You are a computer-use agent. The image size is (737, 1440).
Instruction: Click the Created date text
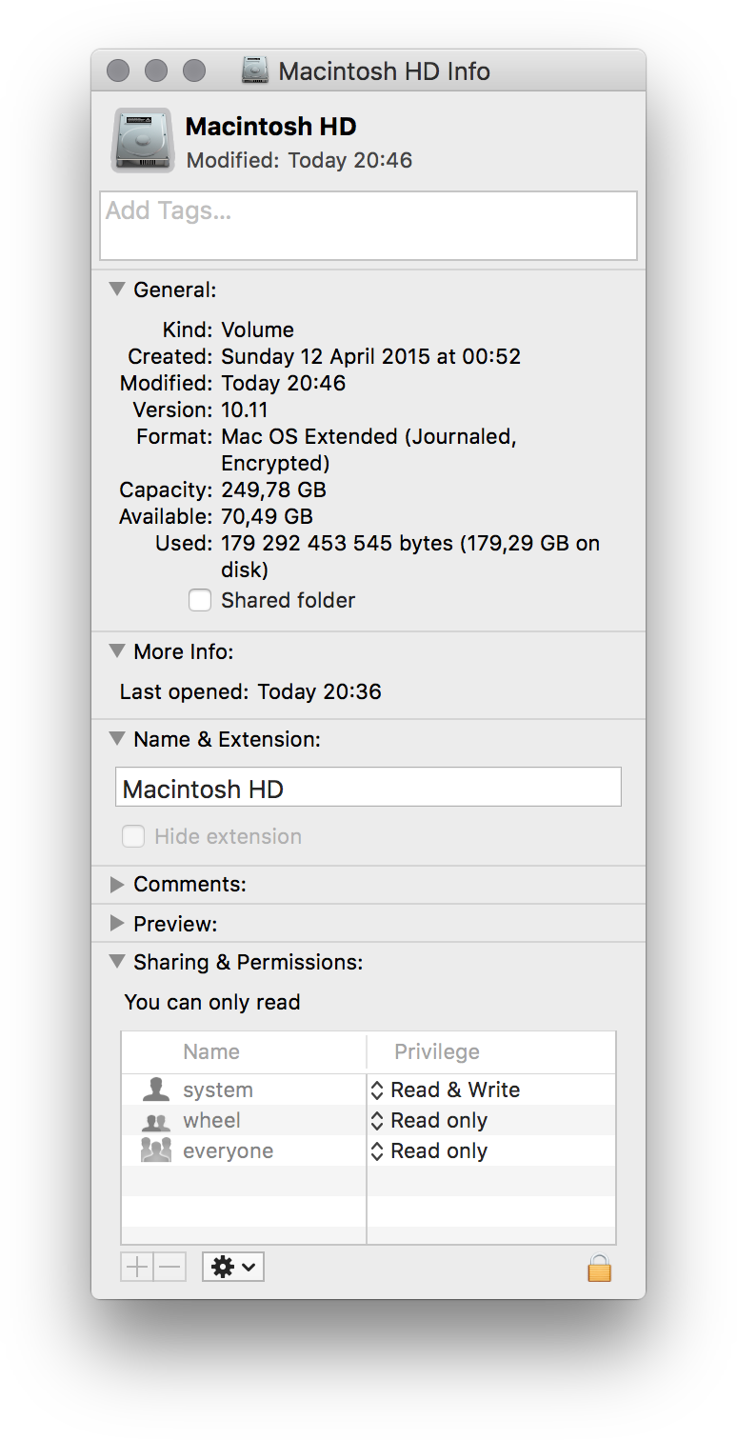point(370,356)
